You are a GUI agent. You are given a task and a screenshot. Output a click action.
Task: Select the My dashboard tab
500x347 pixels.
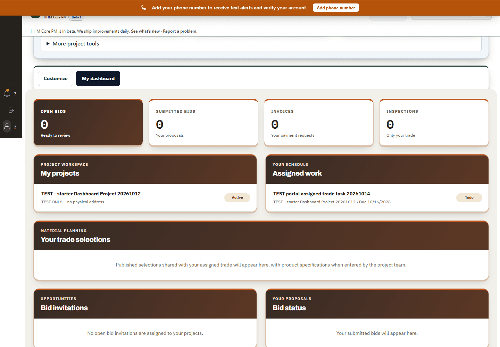(98, 78)
